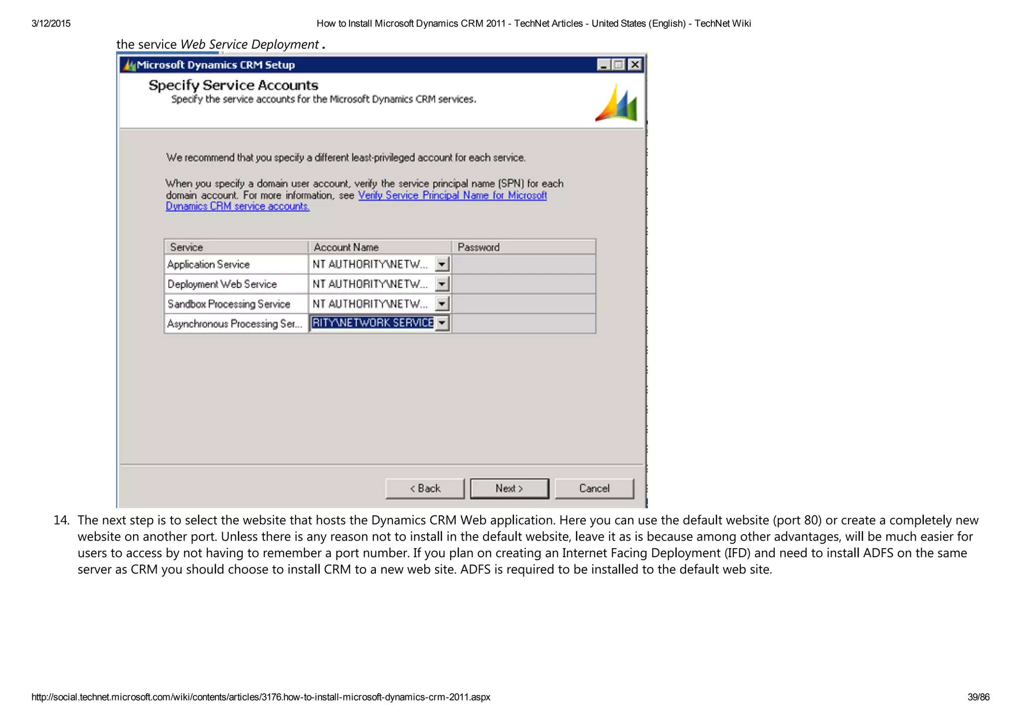Click the Account Name column header
Screen dimensions: 1021x721
click(x=380, y=247)
